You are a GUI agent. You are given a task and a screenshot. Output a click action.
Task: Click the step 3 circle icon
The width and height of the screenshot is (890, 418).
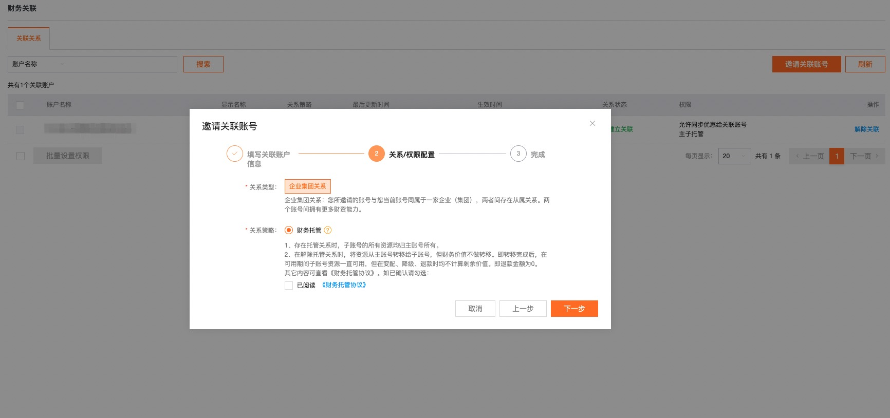click(518, 154)
